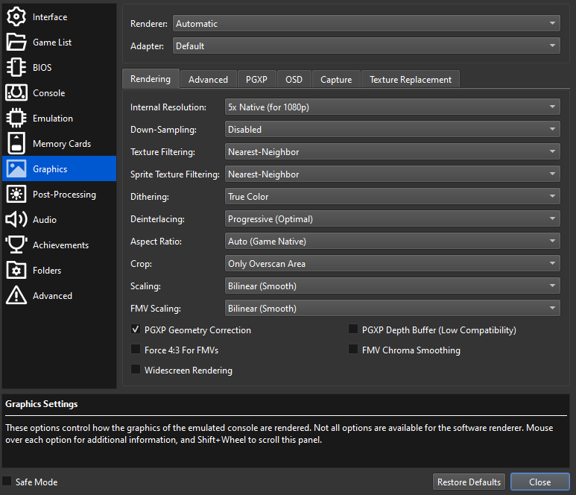Open the Internal Resolution dropdown
This screenshot has width=576, height=495.
393,107
